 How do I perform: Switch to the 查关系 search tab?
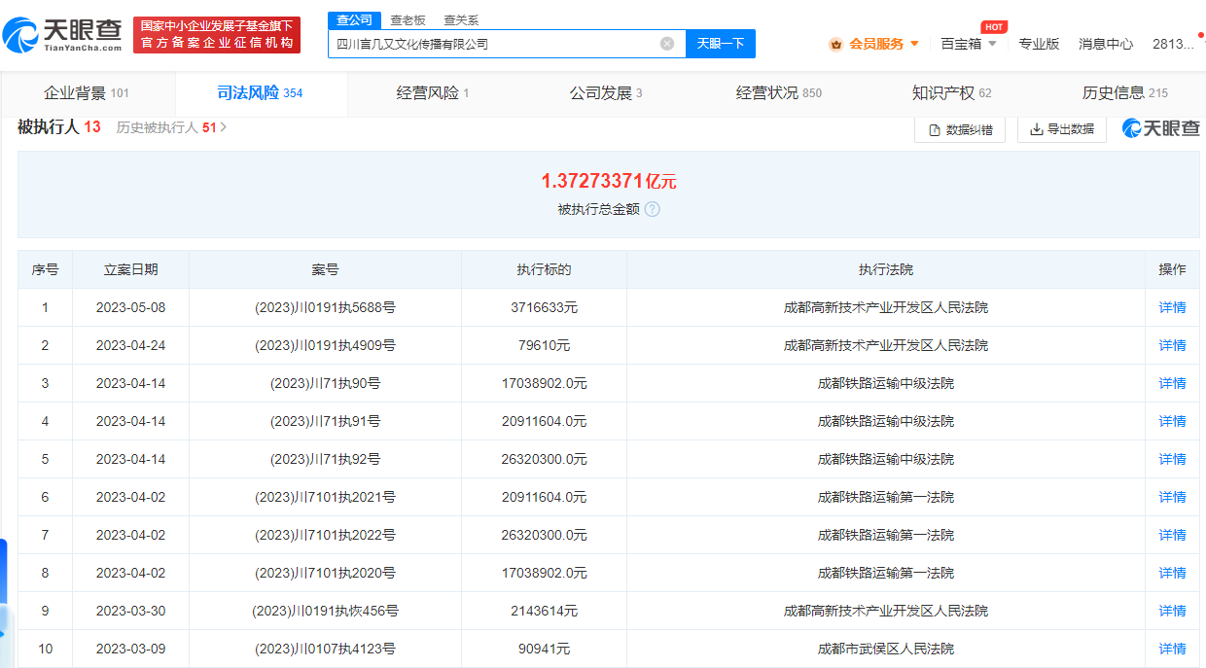(x=461, y=20)
